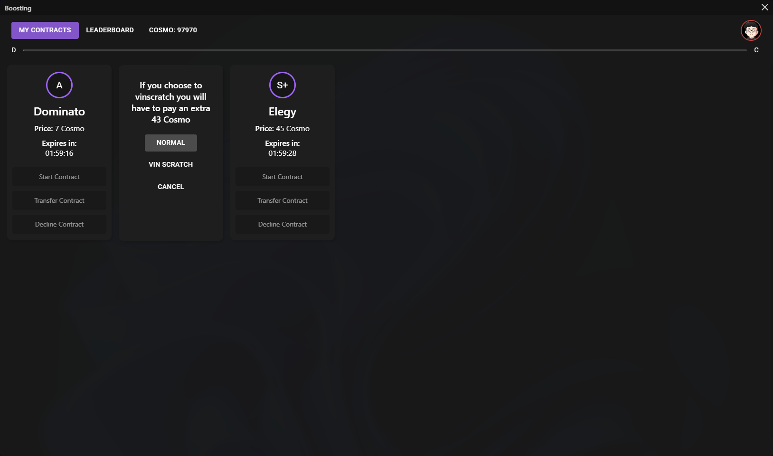Close the Boosting window with X
773x456 pixels.
point(764,7)
